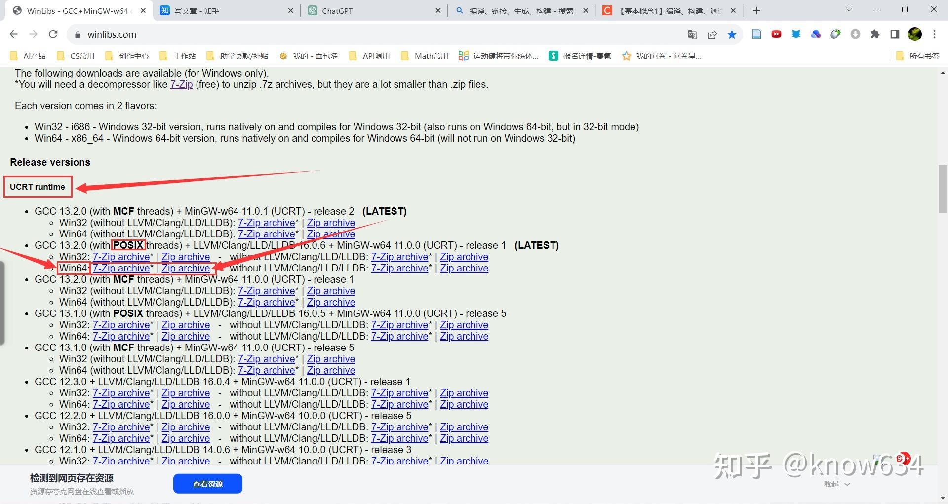Open the Google Translate icon in address bar
The width and height of the screenshot is (948, 504).
pos(692,34)
